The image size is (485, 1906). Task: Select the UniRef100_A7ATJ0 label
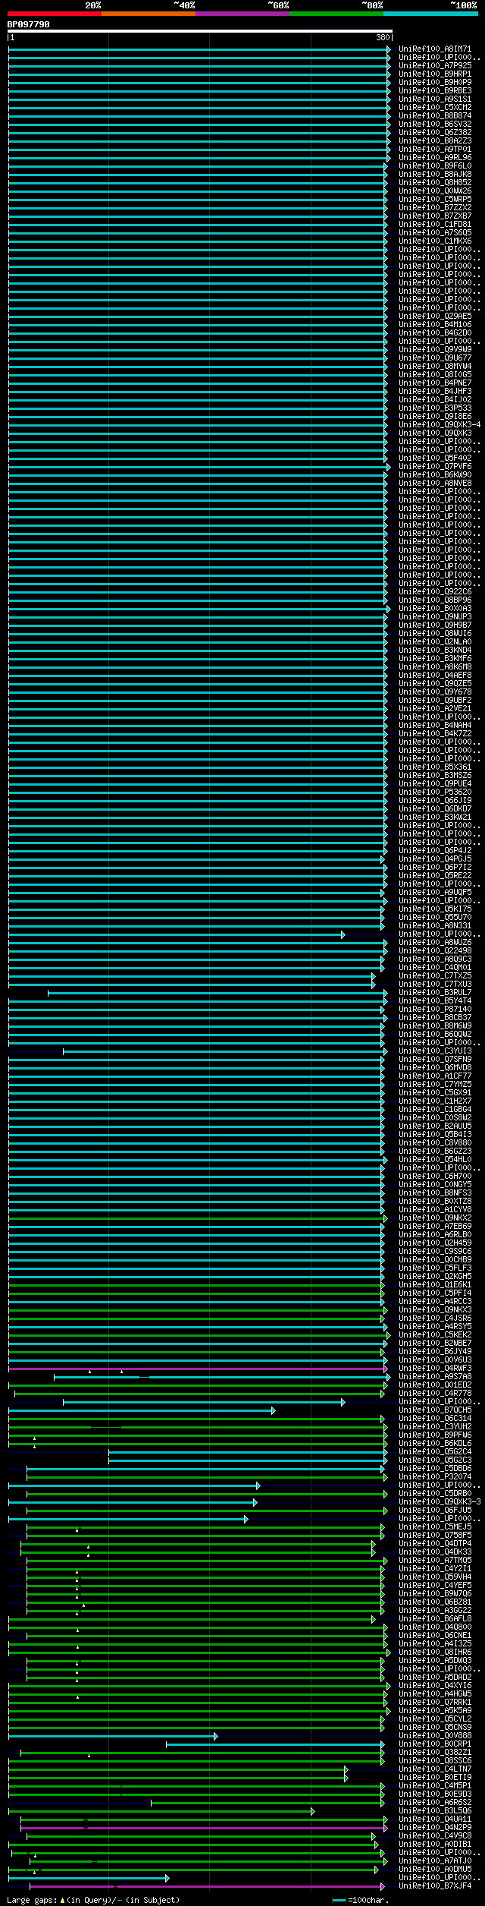435,1861
